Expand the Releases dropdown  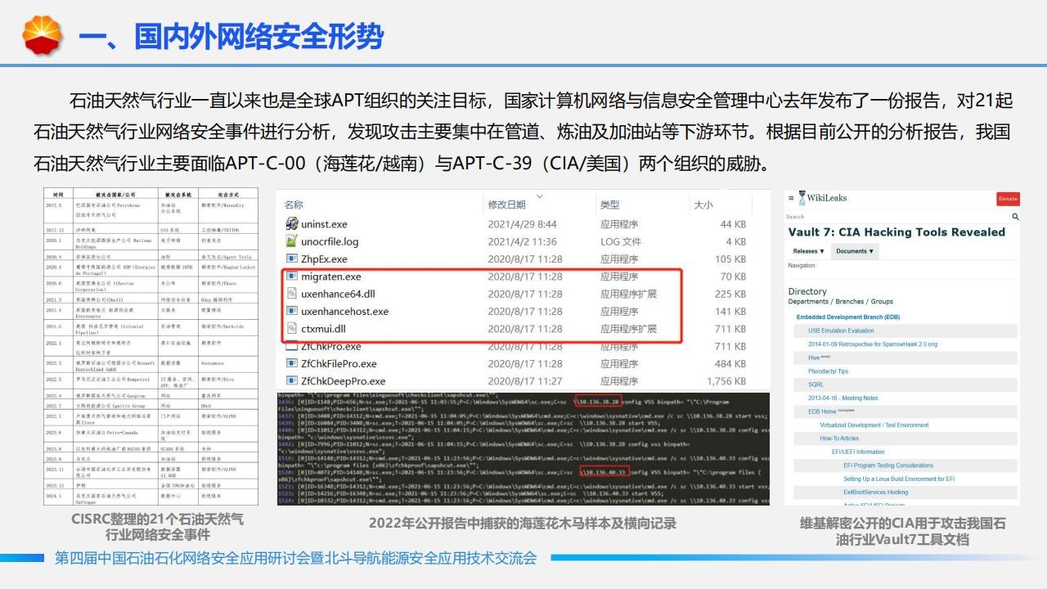(x=809, y=251)
